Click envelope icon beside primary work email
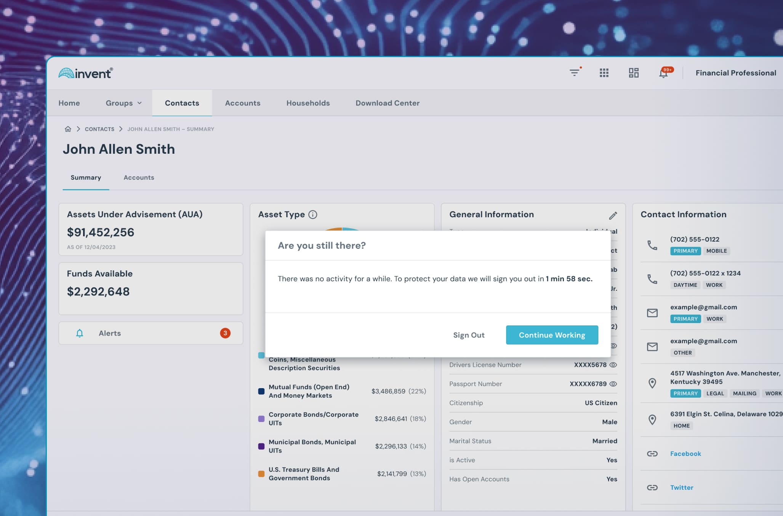Image resolution: width=783 pixels, height=516 pixels. [x=652, y=313]
